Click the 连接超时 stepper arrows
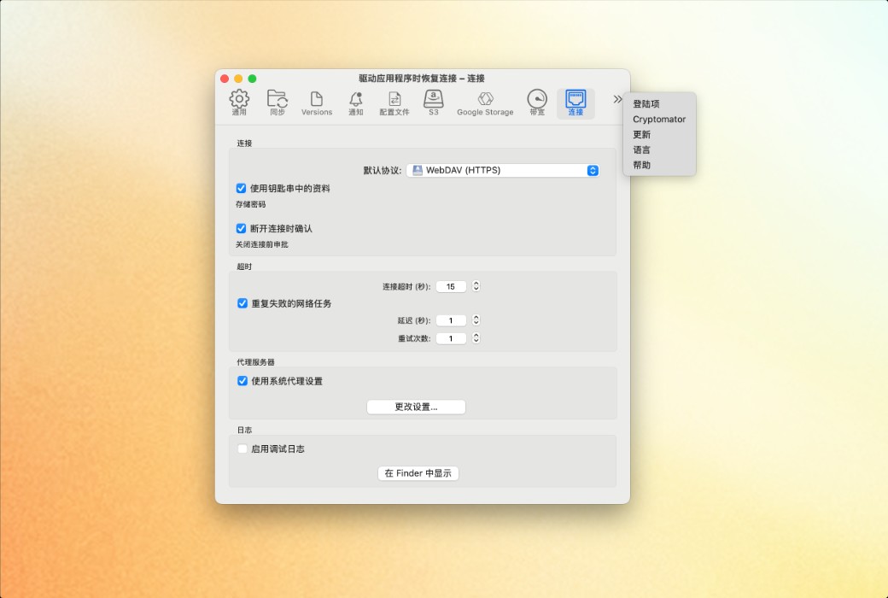 (x=476, y=286)
